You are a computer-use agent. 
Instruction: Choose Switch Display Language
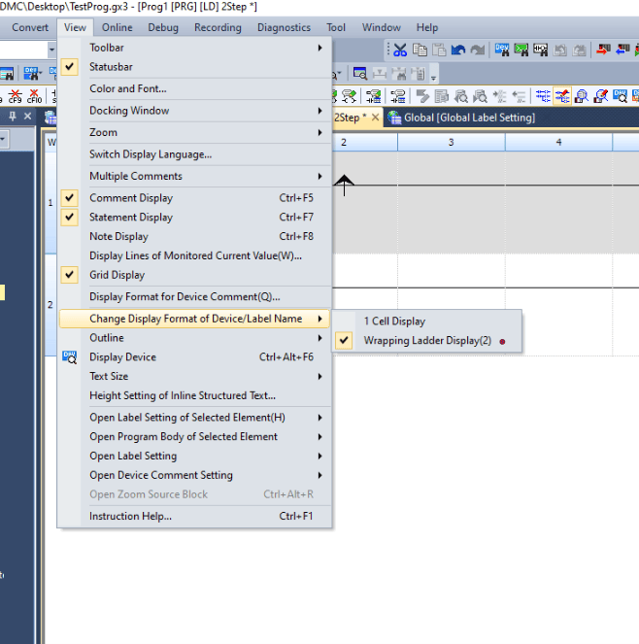tap(194, 154)
